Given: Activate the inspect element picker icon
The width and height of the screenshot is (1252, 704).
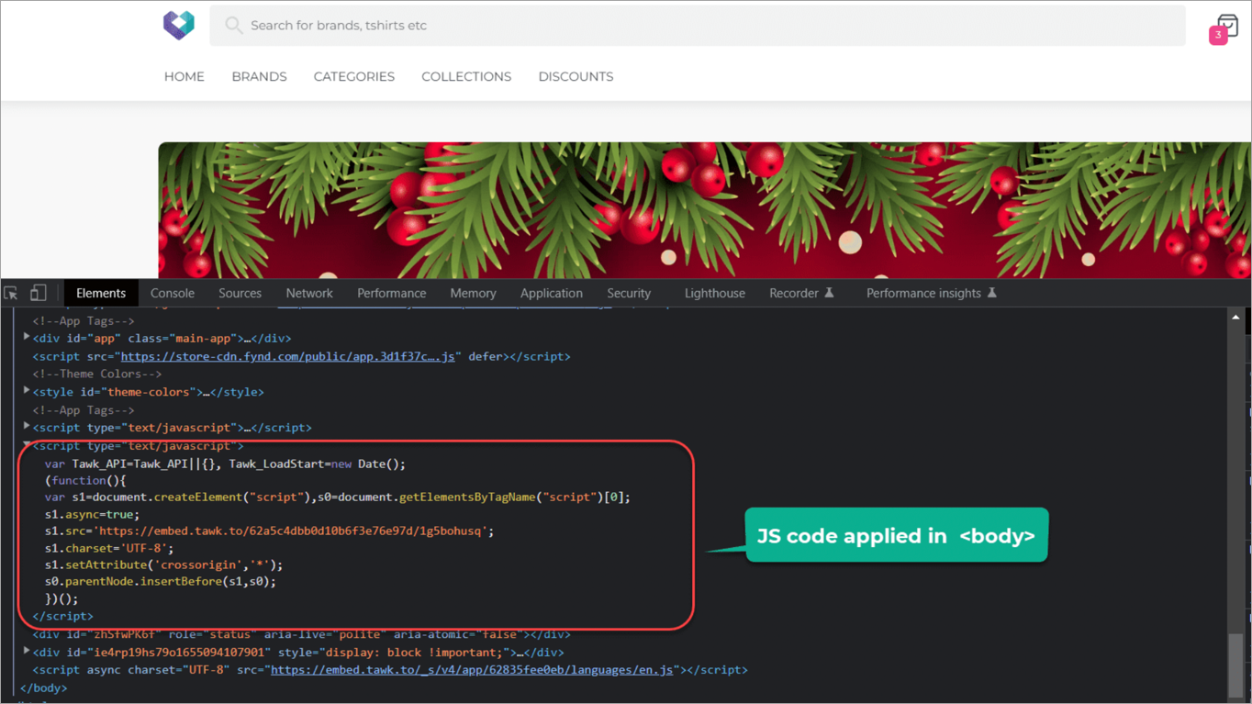Looking at the screenshot, I should point(11,293).
